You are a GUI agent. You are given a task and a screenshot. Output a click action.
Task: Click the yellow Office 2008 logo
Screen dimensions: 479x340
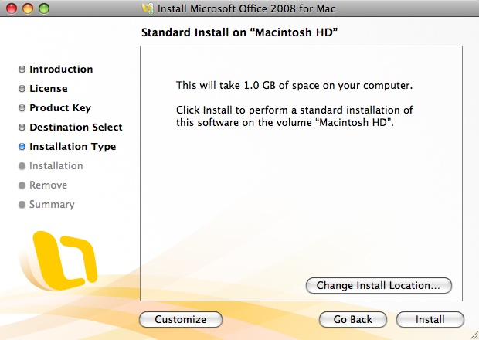point(59,260)
